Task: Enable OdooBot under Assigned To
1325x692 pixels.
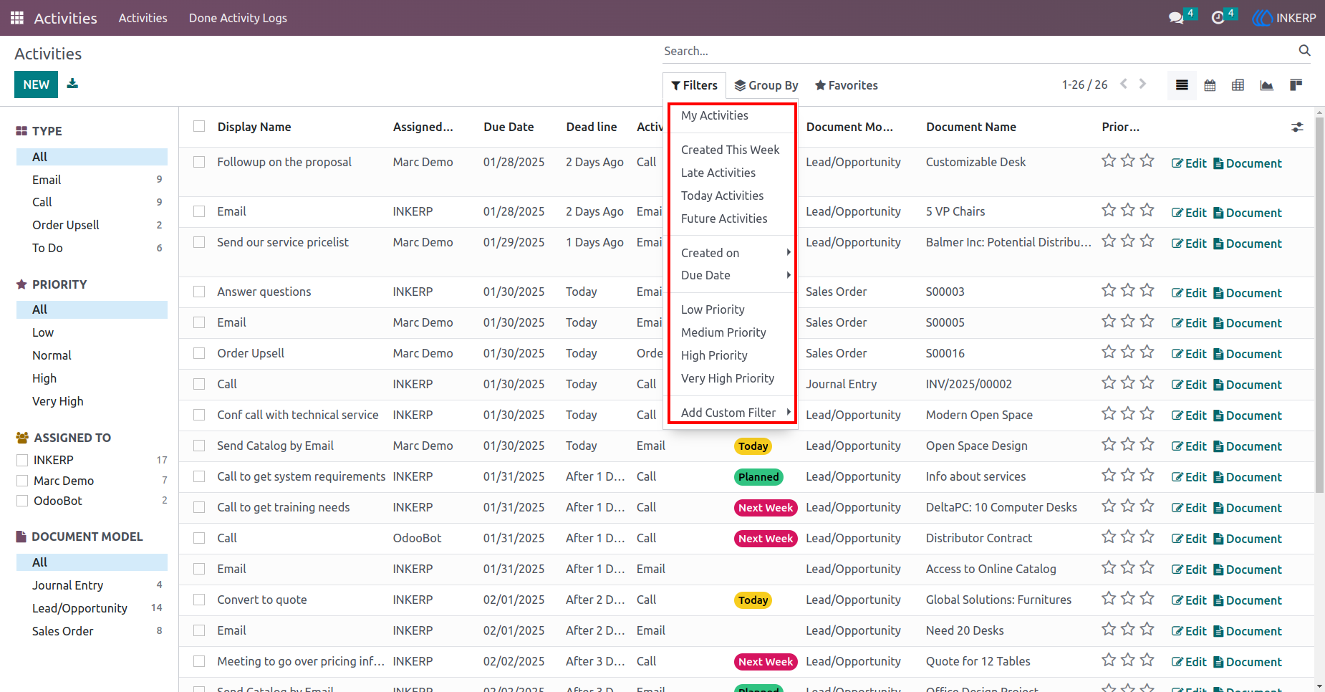Action: pos(22,501)
